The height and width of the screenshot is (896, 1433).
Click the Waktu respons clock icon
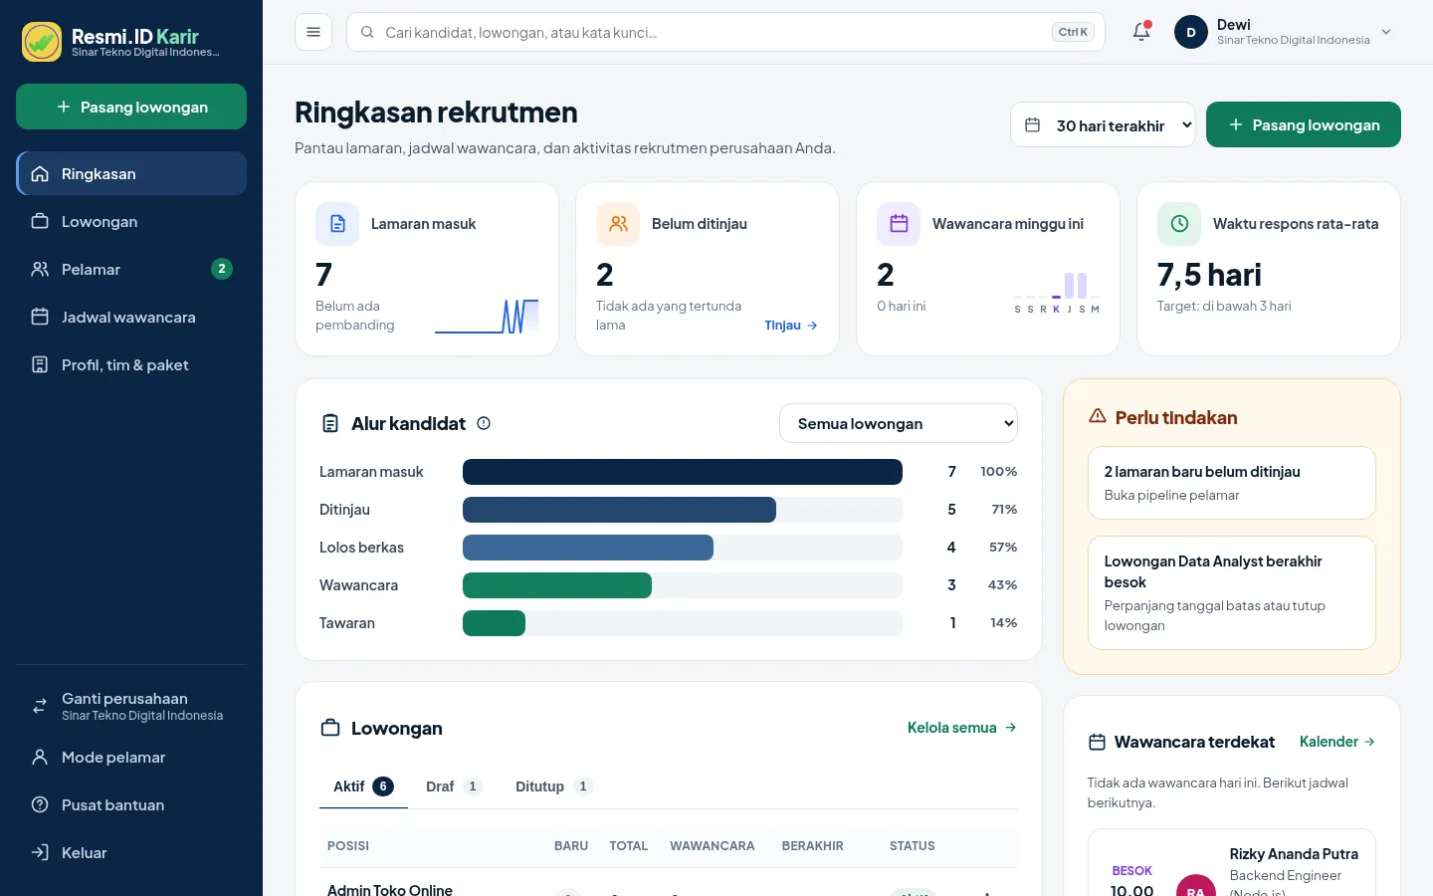1179,224
